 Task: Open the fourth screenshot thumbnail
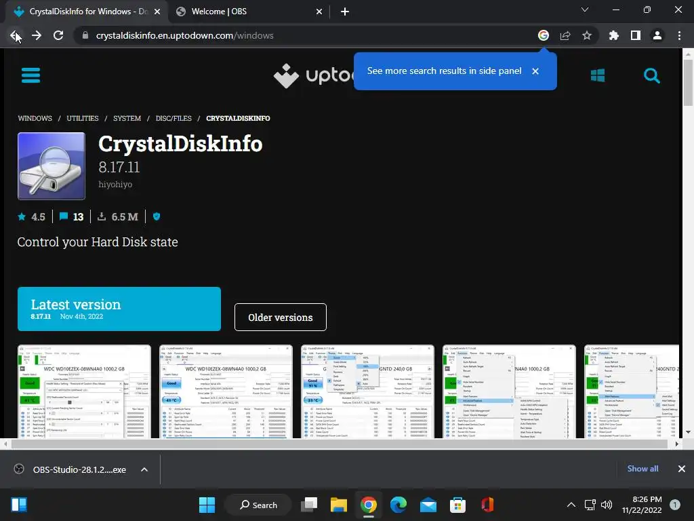[x=509, y=391]
